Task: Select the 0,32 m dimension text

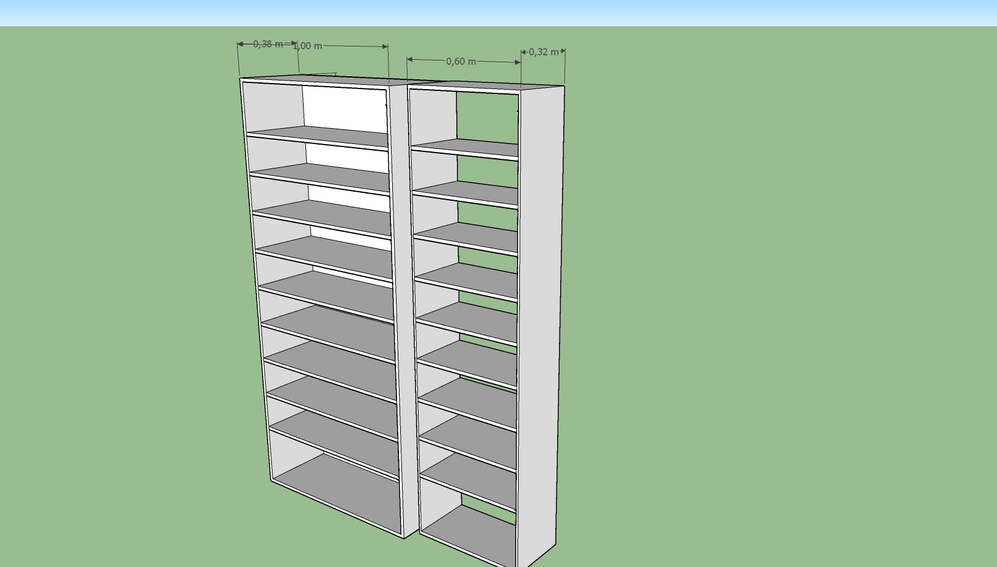Action: tap(543, 52)
